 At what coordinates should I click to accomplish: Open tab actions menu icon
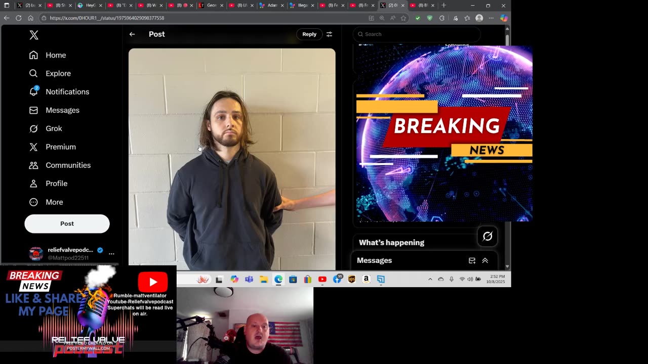tap(7, 5)
